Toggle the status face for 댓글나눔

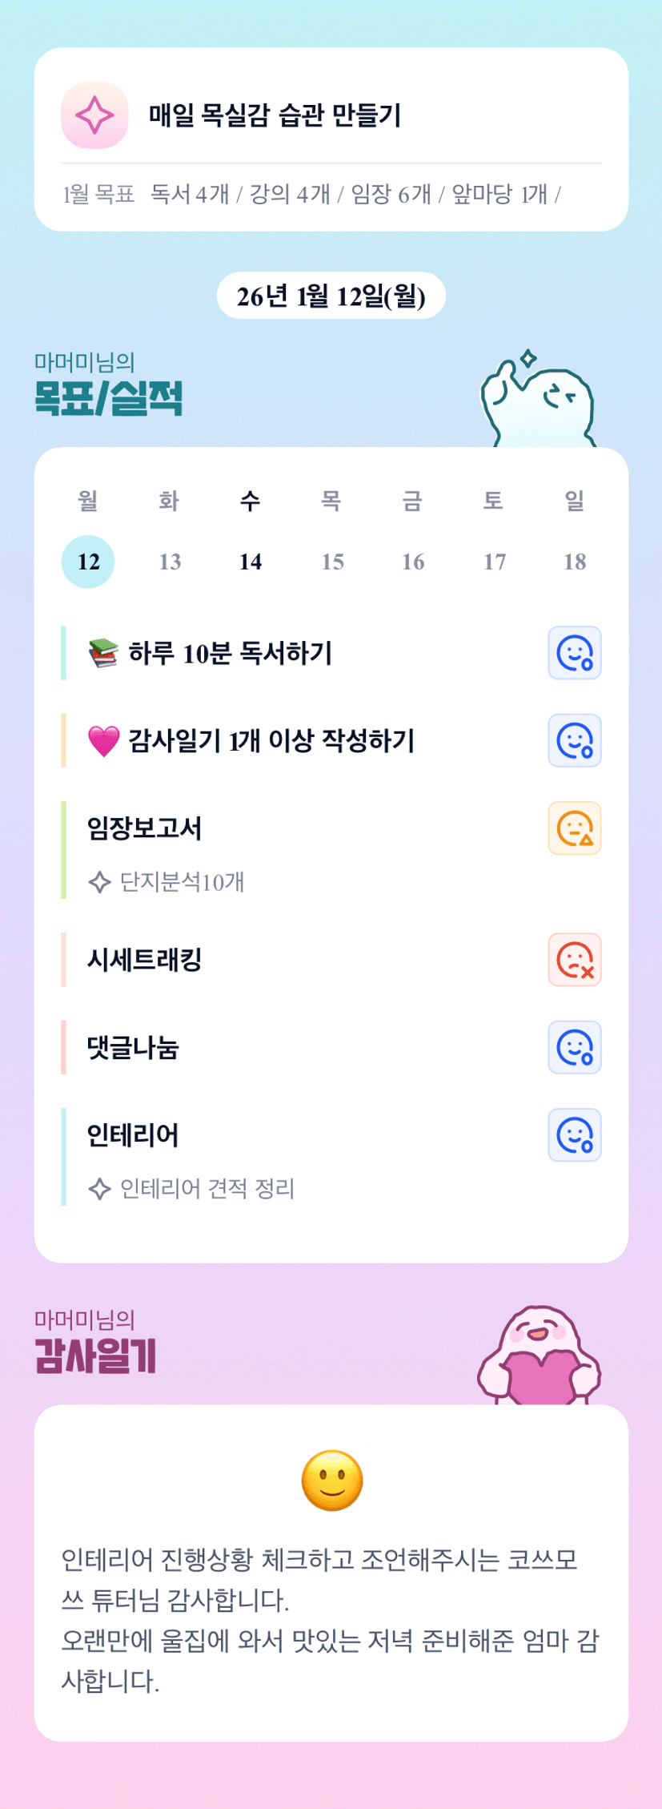[x=574, y=1047]
